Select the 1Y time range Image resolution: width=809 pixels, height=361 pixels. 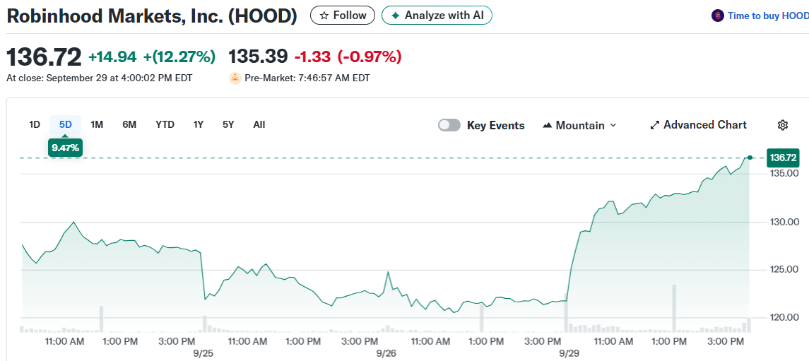(199, 124)
